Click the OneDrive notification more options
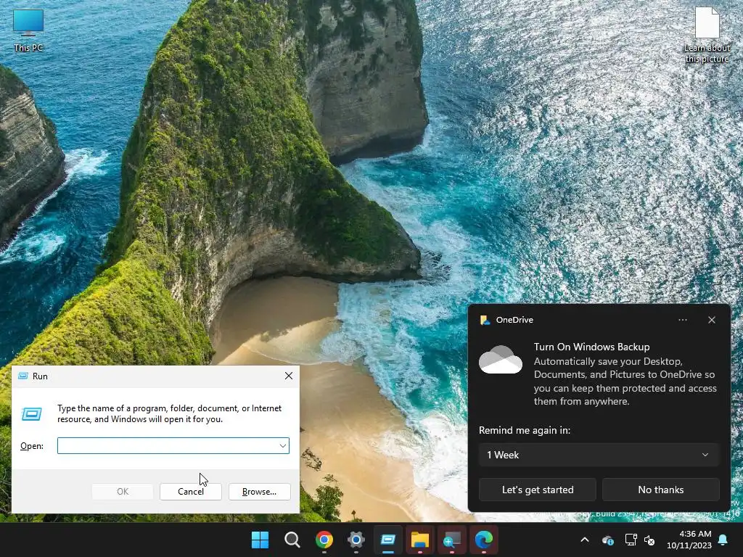This screenshot has height=557, width=743. [x=682, y=320]
